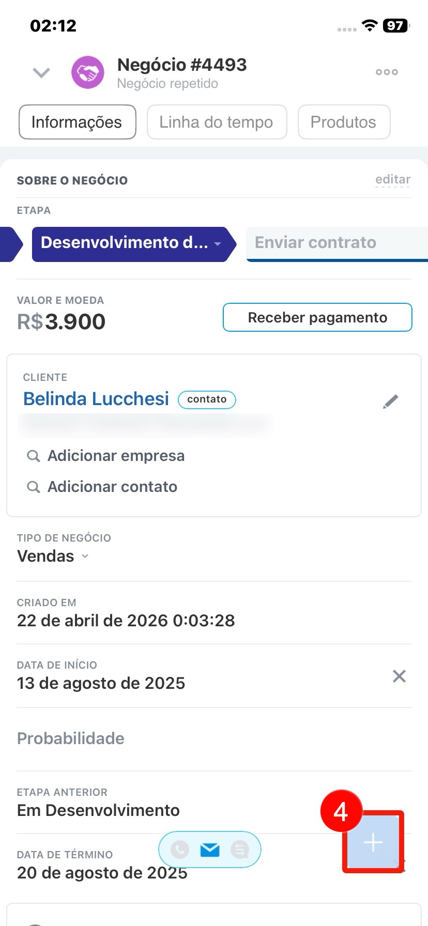
Task: Open the Linha do tempo tab
Action: (x=216, y=122)
